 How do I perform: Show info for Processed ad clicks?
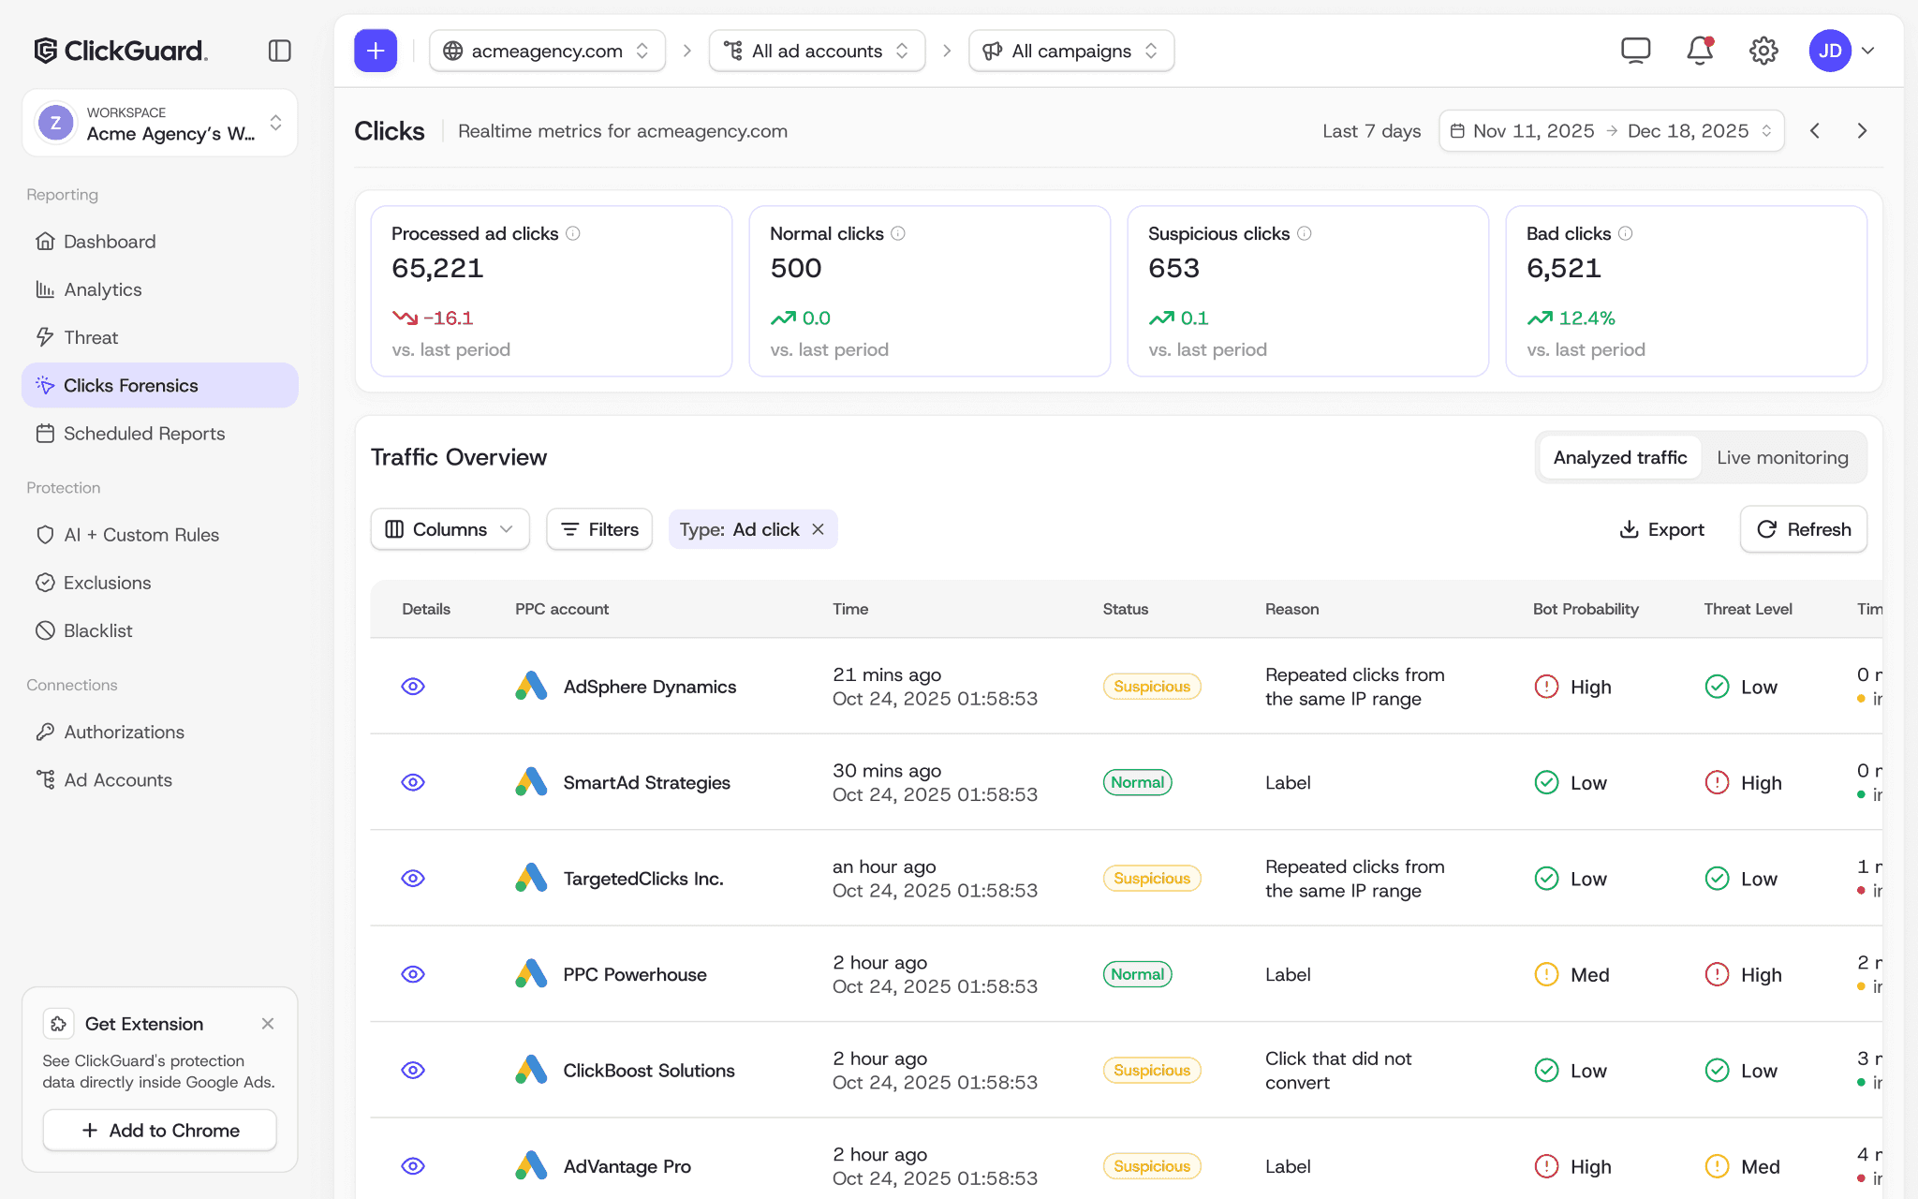coord(573,233)
